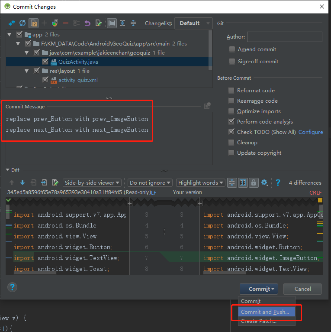
Task: Choose Commit and Push from menu
Action: (x=267, y=312)
